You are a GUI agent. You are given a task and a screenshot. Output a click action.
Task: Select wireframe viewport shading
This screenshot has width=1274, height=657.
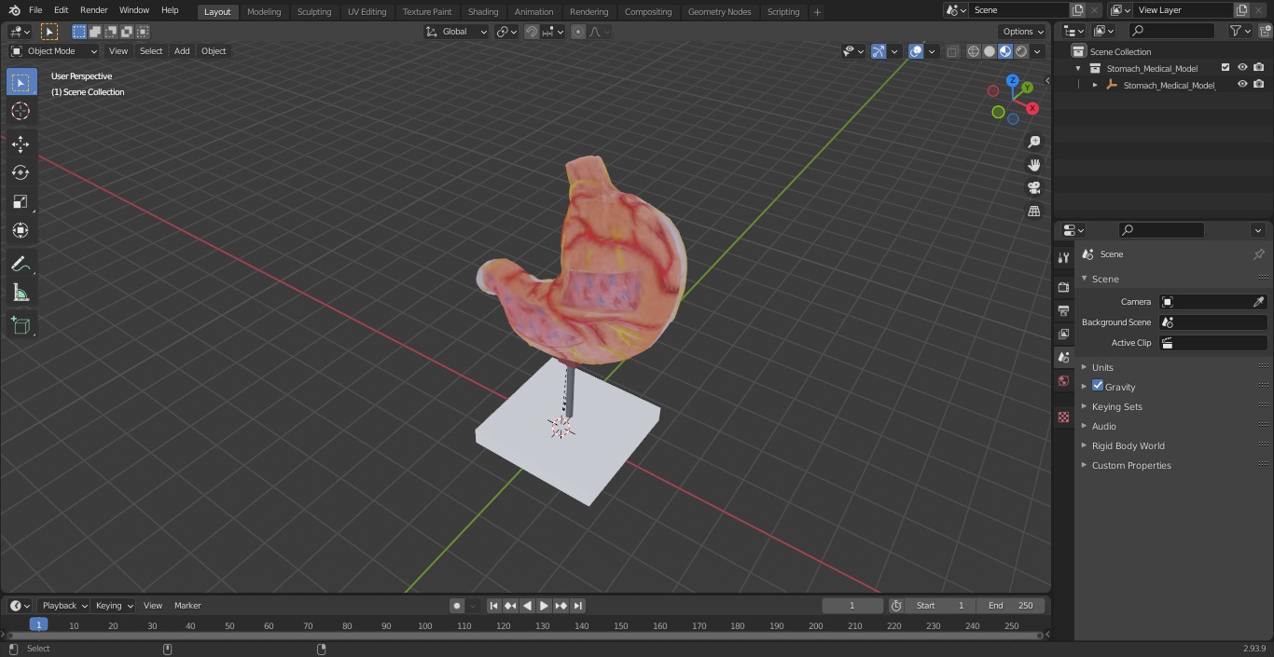point(974,51)
